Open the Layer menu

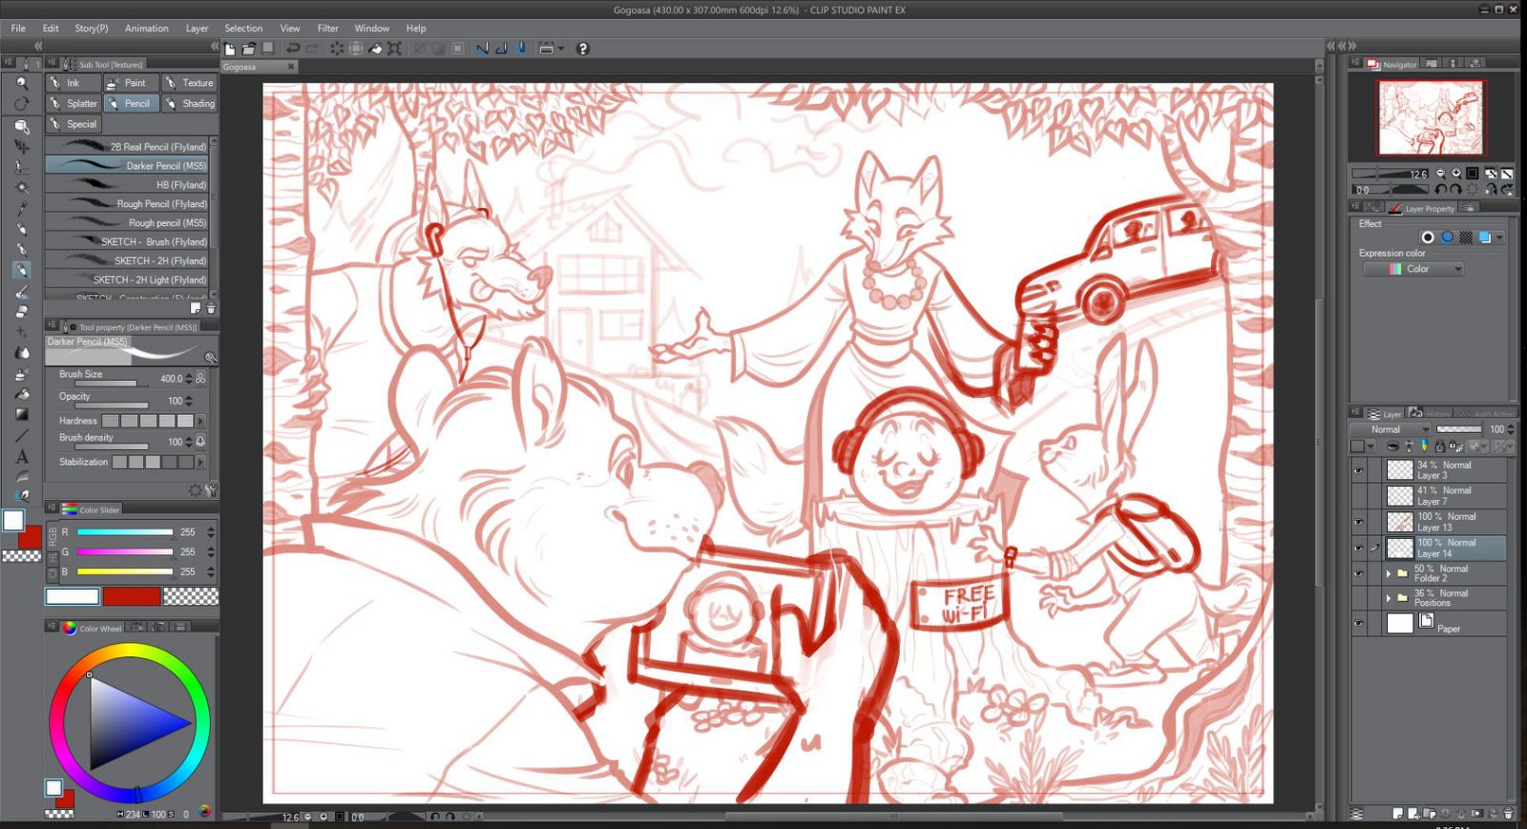tap(197, 29)
